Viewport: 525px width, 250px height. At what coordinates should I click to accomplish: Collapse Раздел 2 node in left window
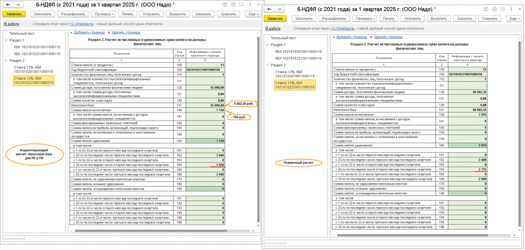pos(6,60)
